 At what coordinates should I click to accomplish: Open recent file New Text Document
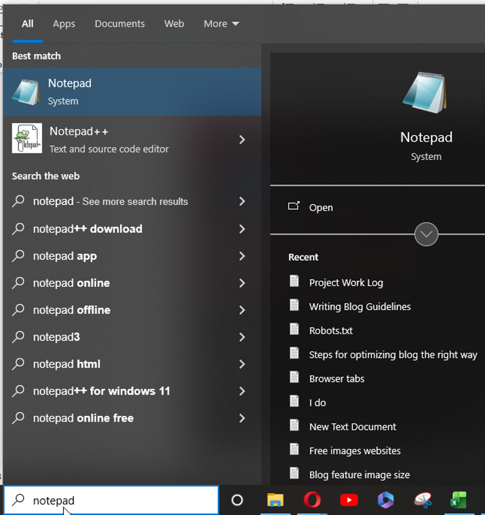click(x=353, y=427)
